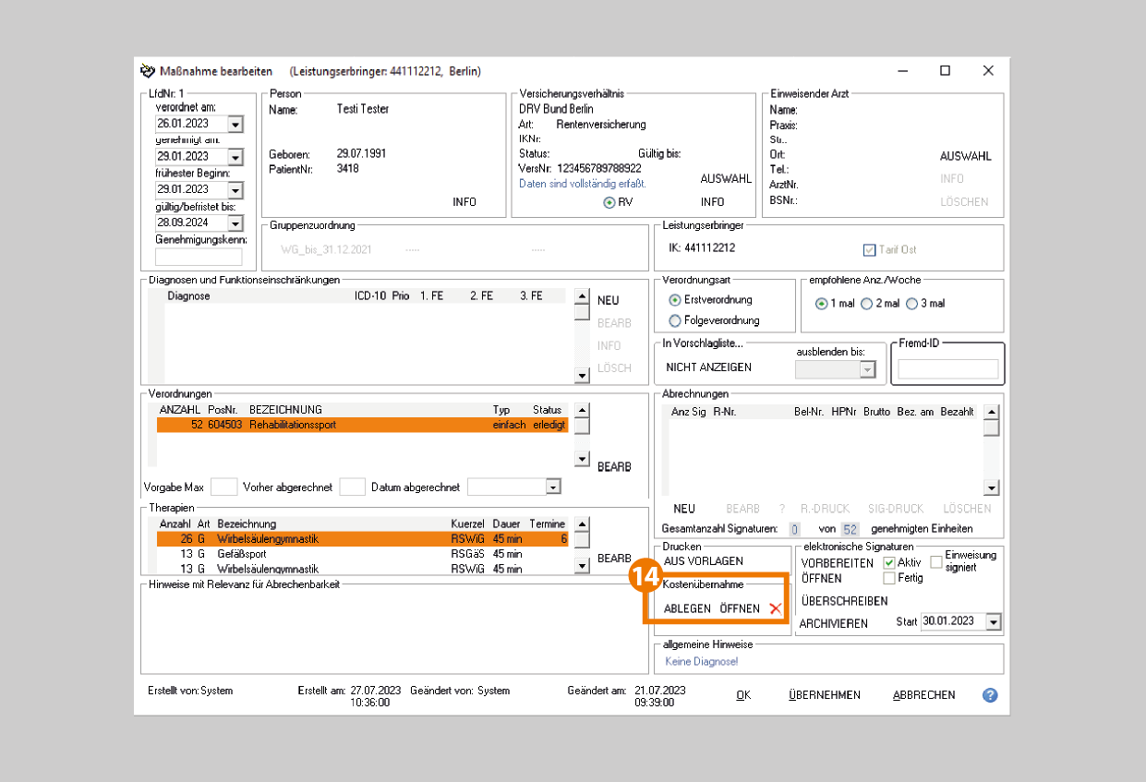This screenshot has height=782, width=1146.
Task: Click the red X icon in Kostenübernahme
Action: click(775, 608)
